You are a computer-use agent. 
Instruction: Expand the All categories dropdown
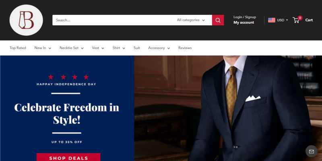[x=191, y=20]
